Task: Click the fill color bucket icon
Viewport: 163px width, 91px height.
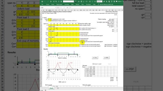Action: (76, 2)
